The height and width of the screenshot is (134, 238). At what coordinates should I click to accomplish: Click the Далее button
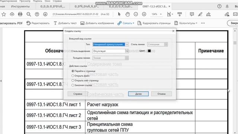(x=138, y=94)
